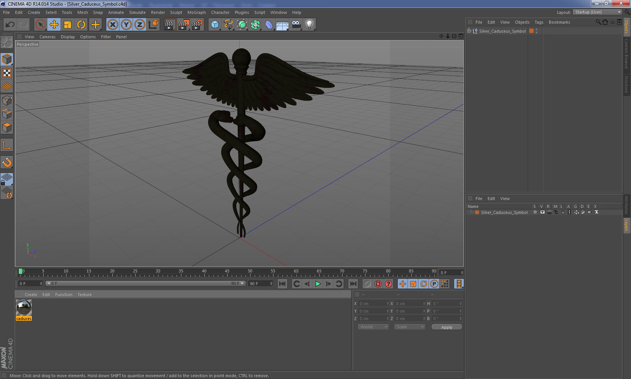631x379 pixels.
Task: Switch to the Layers side tab
Action: click(x=626, y=225)
